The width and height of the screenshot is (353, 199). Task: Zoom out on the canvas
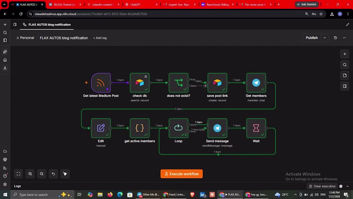pyautogui.click(x=42, y=174)
